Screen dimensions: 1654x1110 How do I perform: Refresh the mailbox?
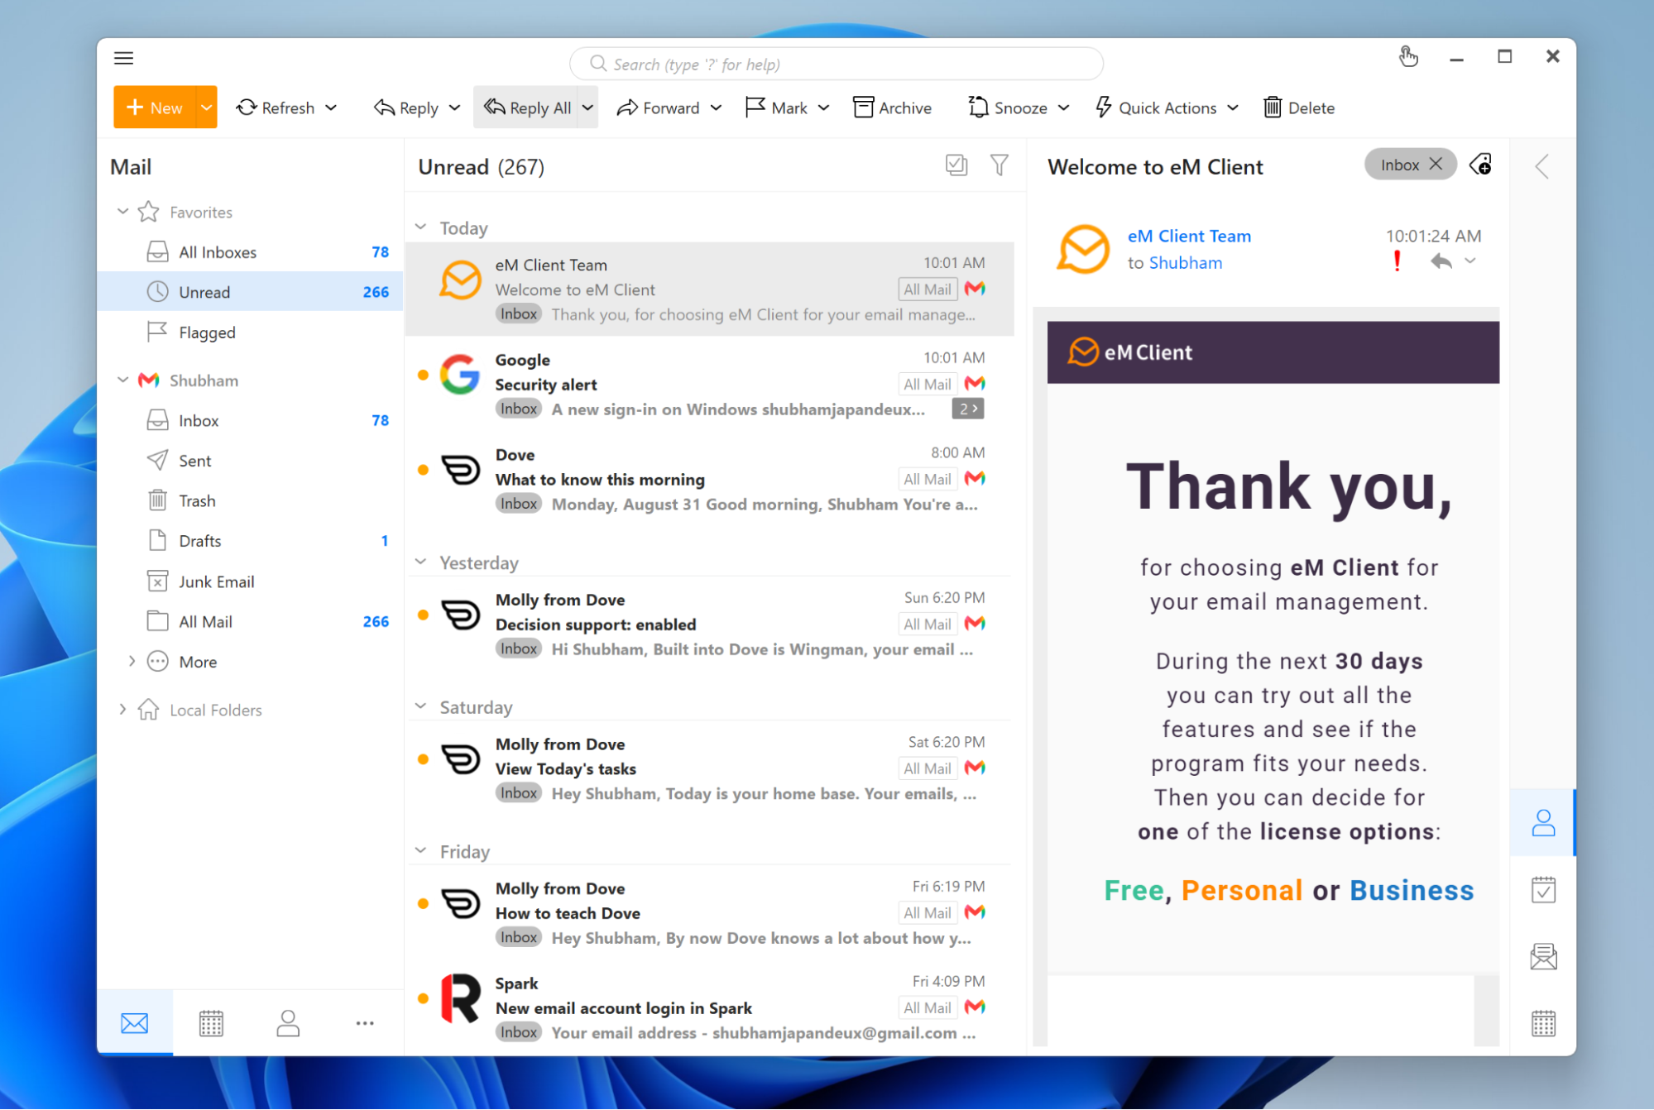coord(276,108)
